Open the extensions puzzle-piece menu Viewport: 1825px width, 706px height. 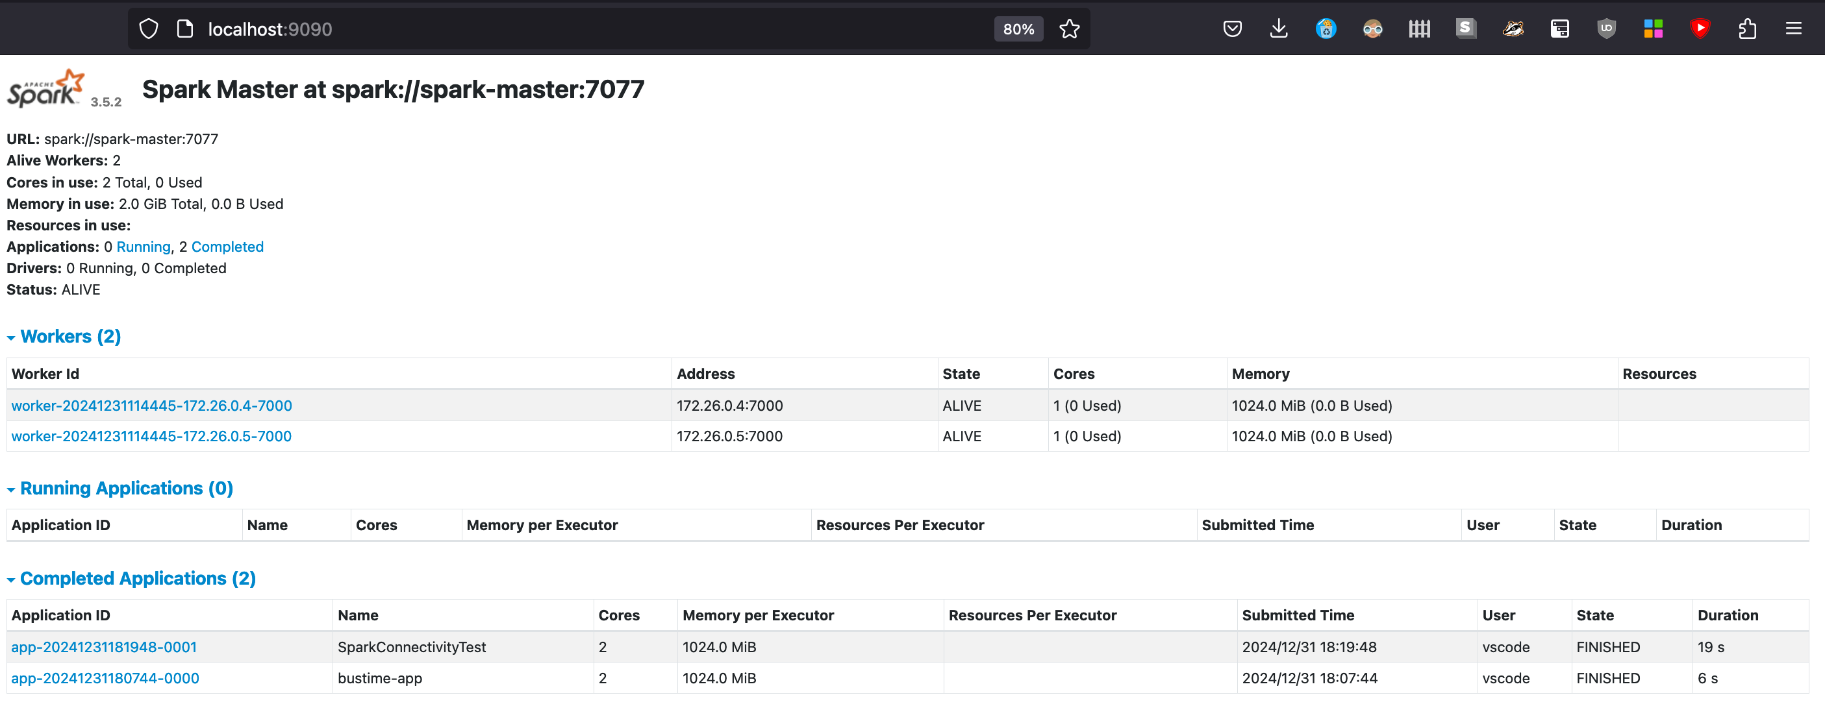(x=1747, y=29)
